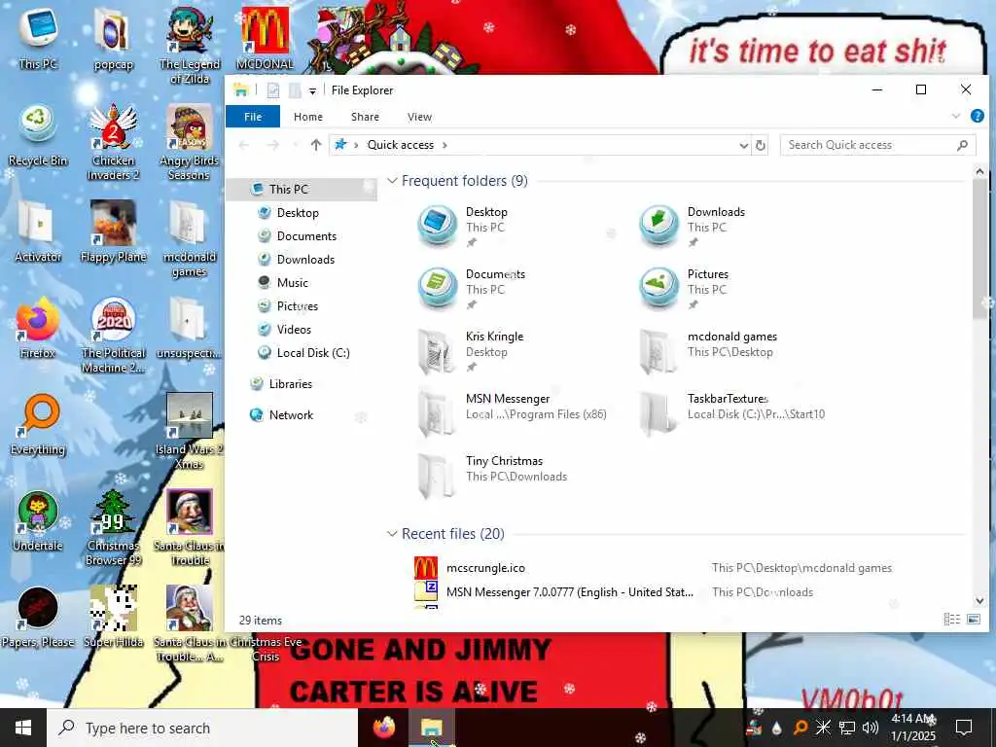
Task: Open the network tray icon
Action: (847, 728)
